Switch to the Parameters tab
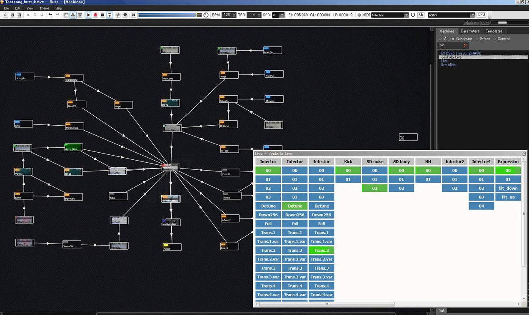This screenshot has height=315, width=529. 470,31
